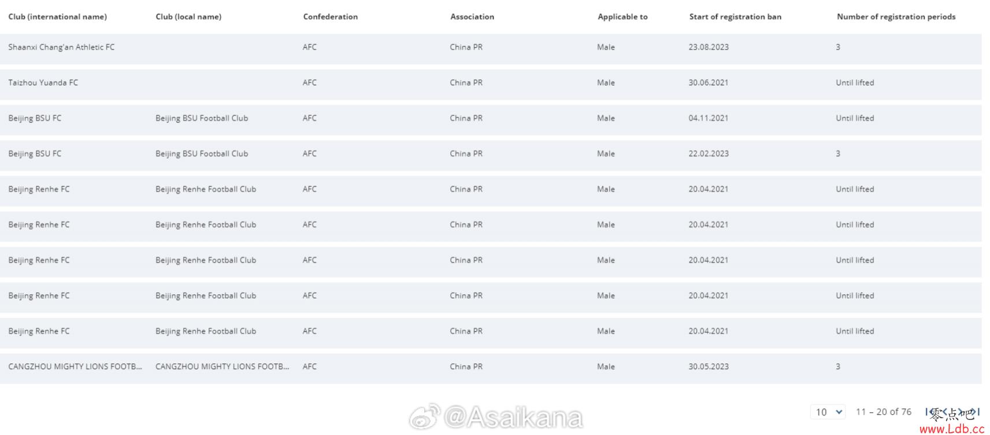The width and height of the screenshot is (990, 435).
Task: Select the Shaanxi Chang'an Athletic FC row
Action: [61, 47]
